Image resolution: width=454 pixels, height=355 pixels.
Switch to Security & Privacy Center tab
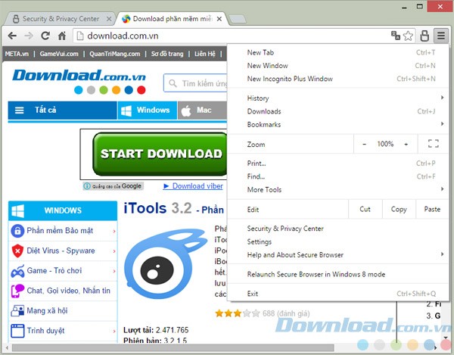pos(61,19)
